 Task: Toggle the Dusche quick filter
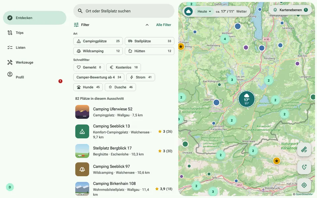(120, 87)
